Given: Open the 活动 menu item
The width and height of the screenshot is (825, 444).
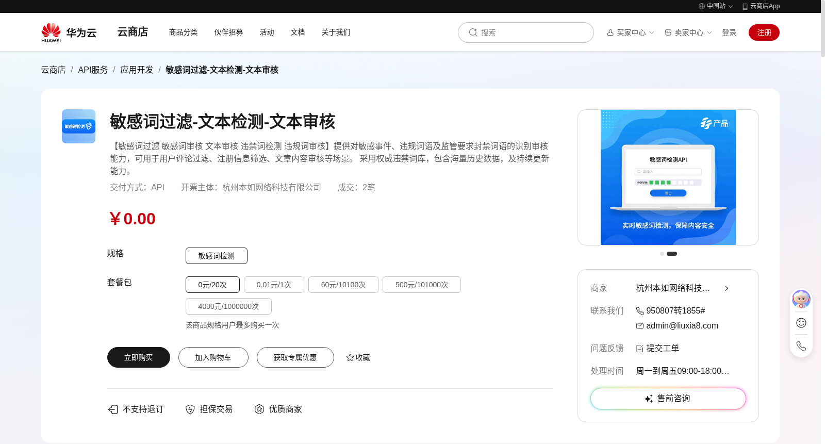Looking at the screenshot, I should [x=267, y=32].
